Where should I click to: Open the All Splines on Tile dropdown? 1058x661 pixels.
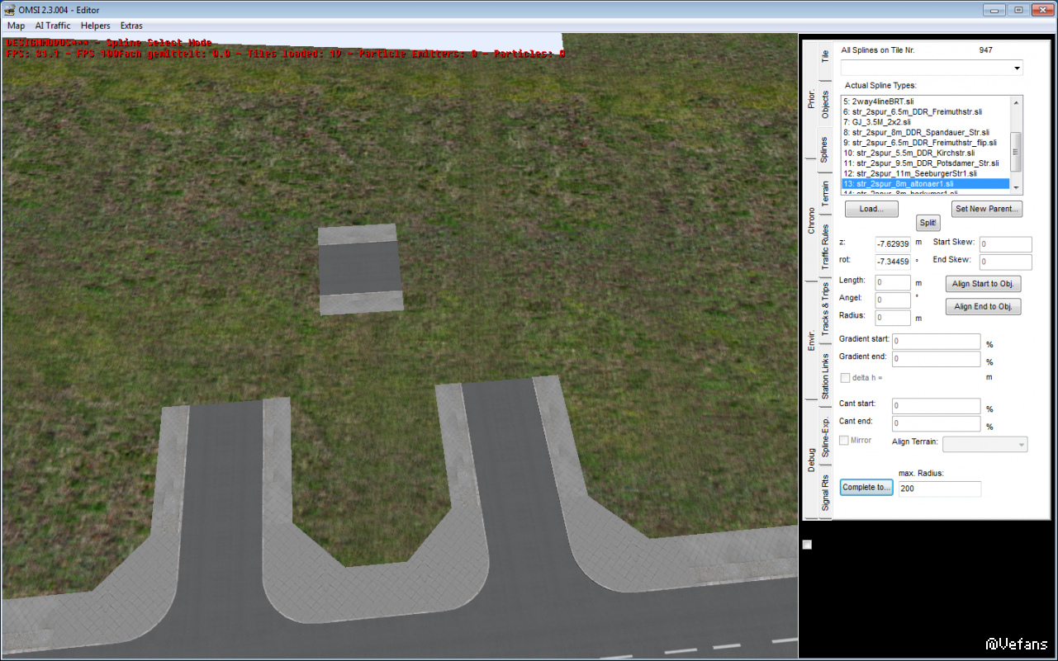(x=932, y=68)
